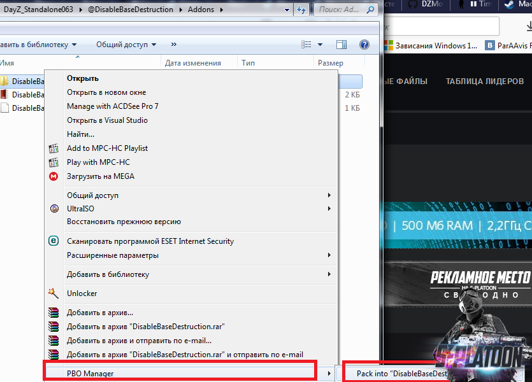Show hidden toolbar commands with the » chevron

click(x=174, y=45)
